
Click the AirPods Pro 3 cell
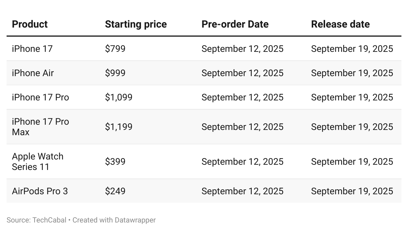[40, 191]
